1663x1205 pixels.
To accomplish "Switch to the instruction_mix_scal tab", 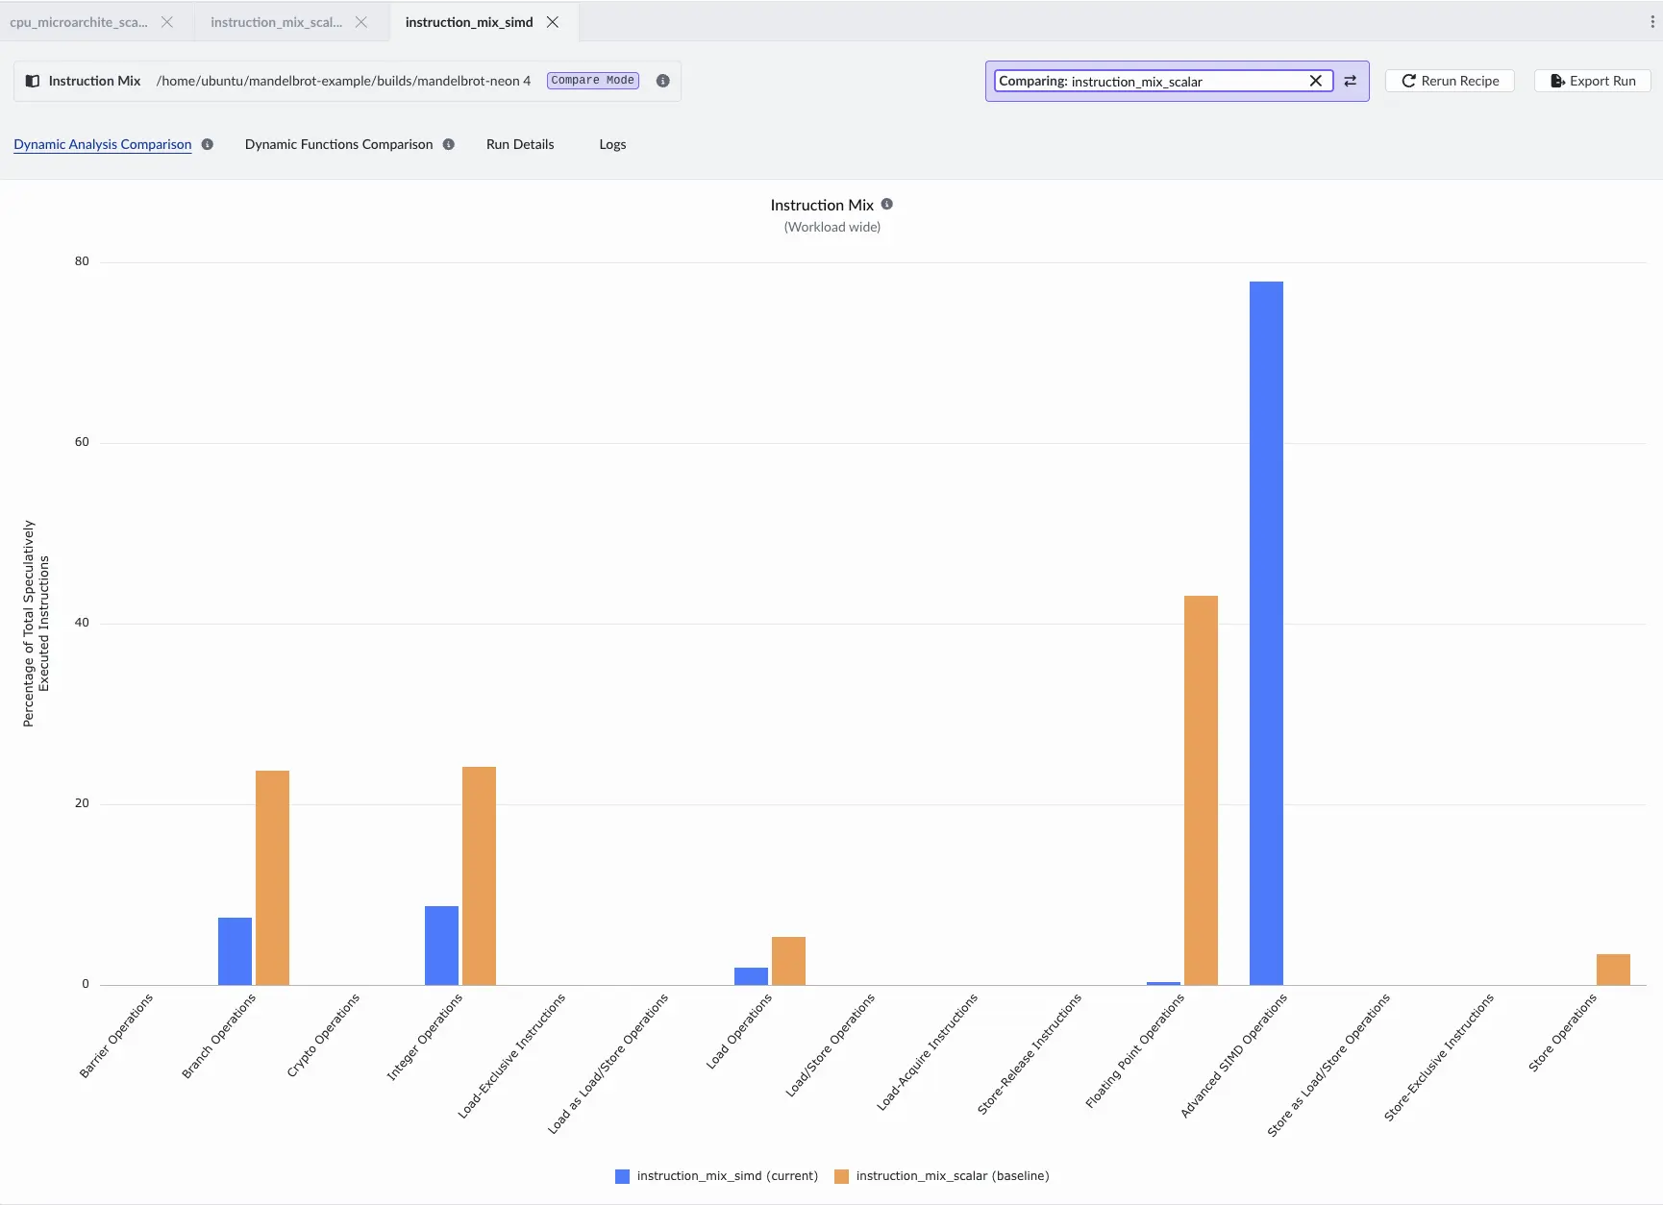I will 276,21.
